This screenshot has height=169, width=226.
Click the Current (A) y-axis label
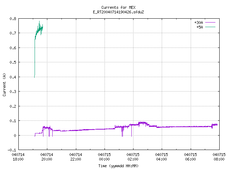click(x=4, y=84)
